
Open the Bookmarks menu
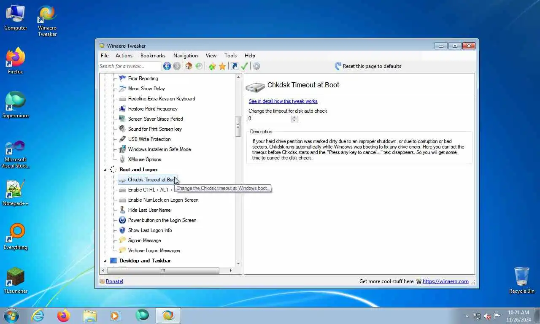[x=153, y=56]
